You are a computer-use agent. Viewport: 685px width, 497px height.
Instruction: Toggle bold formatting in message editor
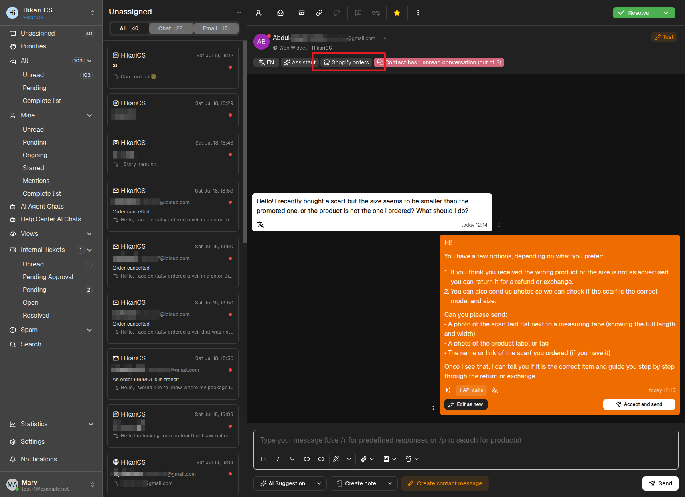point(263,459)
